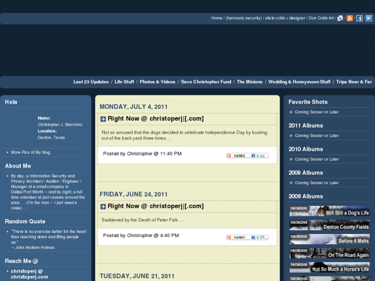The height and width of the screenshot is (281, 375).
Task: Share July 4 post via Twitter icon
Action: tap(258, 156)
